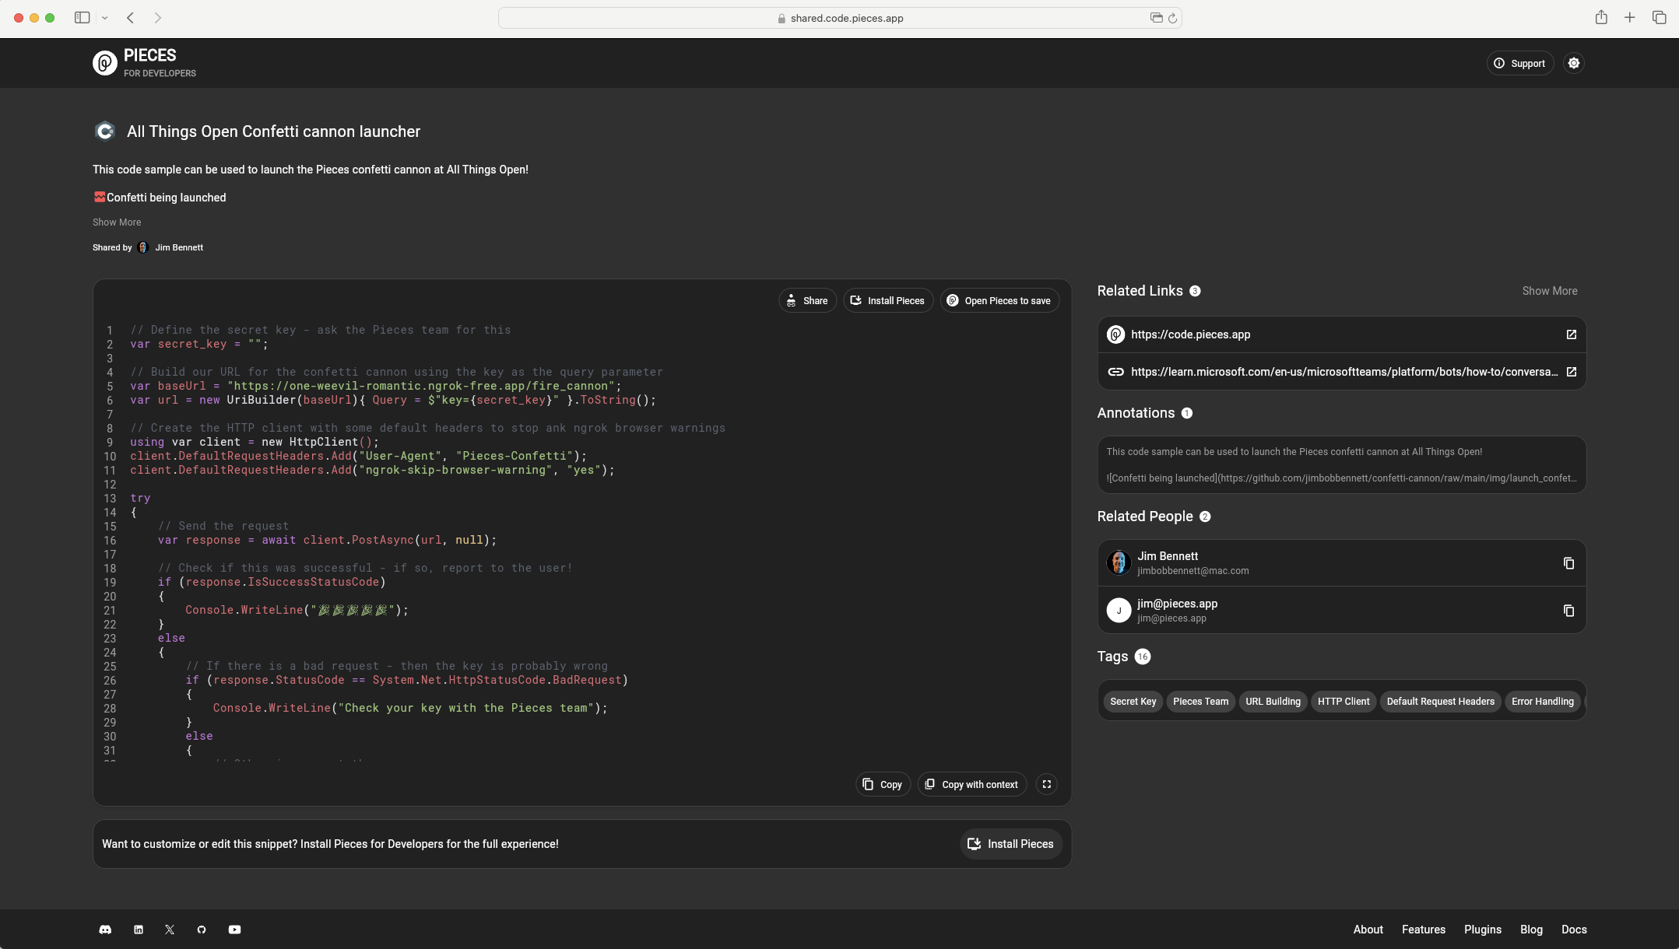
Task: Click the annotation text box
Action: (x=1341, y=464)
